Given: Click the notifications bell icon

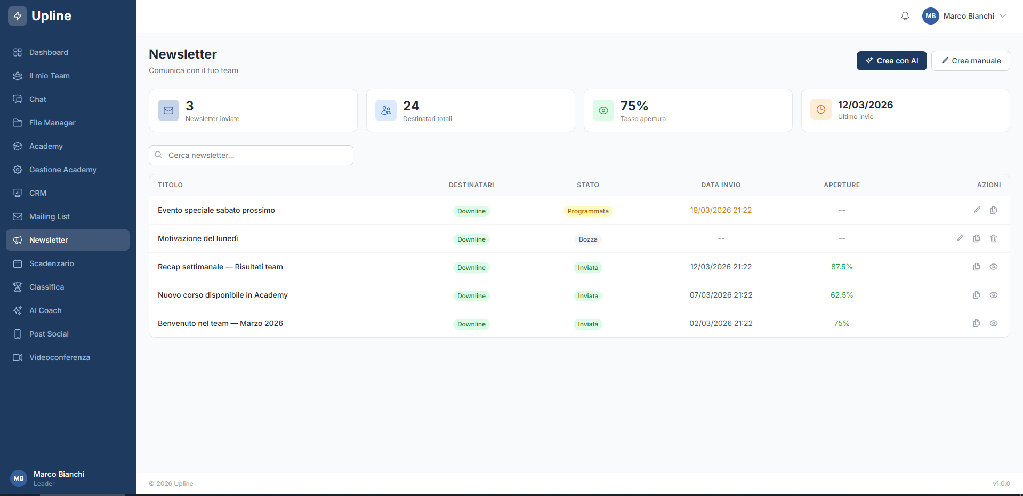Looking at the screenshot, I should (905, 16).
